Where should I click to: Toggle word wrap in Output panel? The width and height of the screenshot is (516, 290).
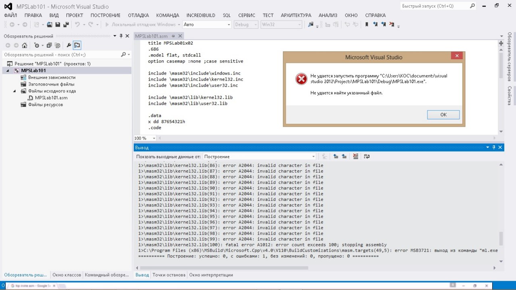tap(366, 156)
